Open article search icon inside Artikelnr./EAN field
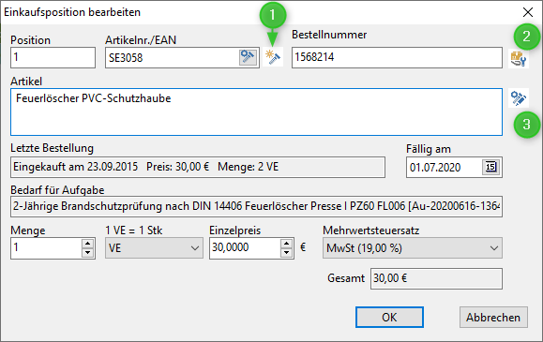 (248, 57)
